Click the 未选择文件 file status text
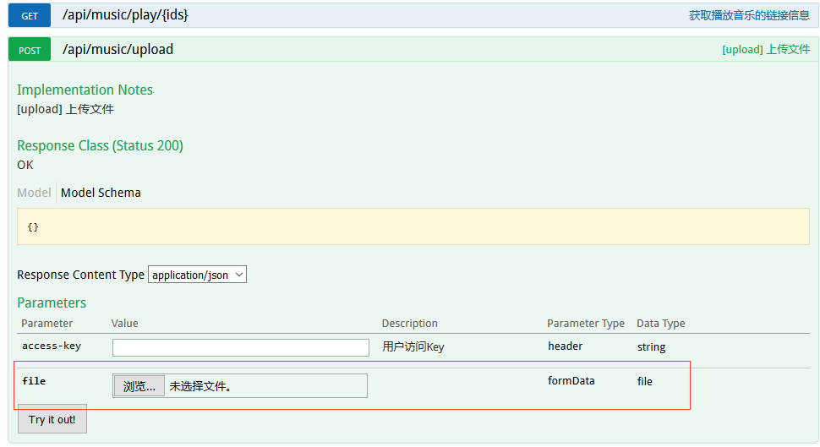Screen dimensions: 820x447 pyautogui.click(x=200, y=386)
